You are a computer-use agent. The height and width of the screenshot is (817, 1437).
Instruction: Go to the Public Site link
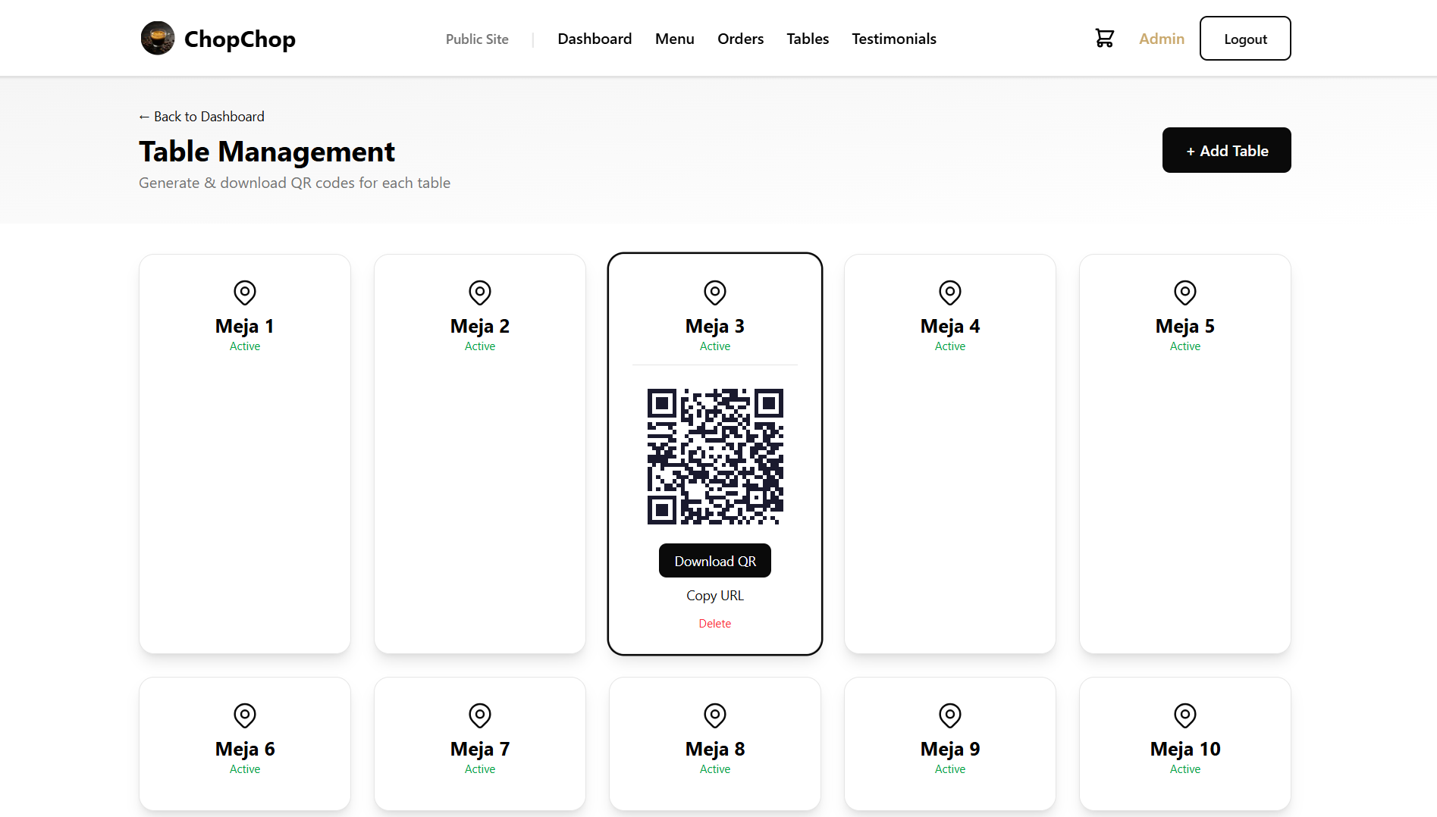[477, 39]
